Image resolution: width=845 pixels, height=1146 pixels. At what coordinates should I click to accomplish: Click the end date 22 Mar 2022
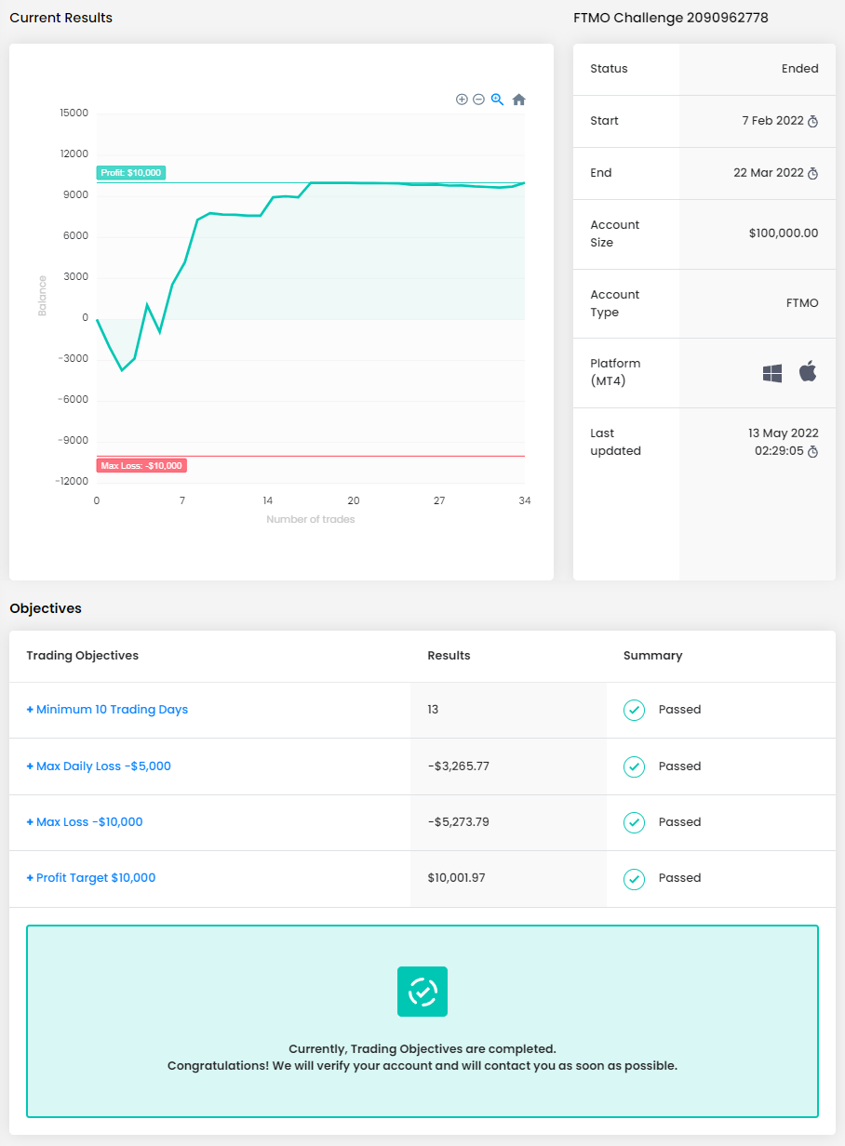(x=769, y=173)
